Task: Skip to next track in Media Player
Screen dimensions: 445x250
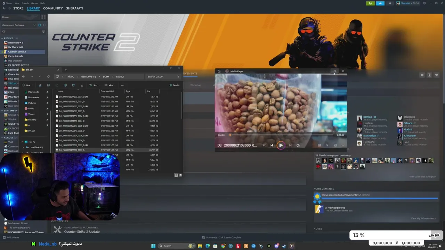Action: pos(290,145)
